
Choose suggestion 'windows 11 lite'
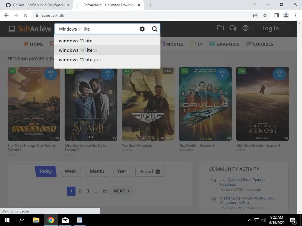[x=107, y=41]
